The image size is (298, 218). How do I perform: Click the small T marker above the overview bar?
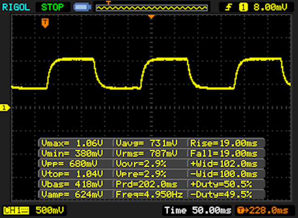108,3
